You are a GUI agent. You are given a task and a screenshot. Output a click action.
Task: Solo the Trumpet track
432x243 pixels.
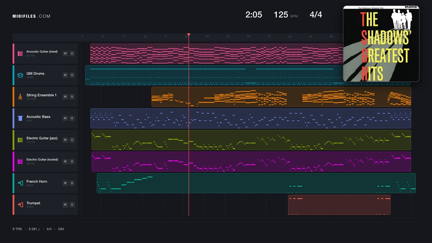coord(72,205)
